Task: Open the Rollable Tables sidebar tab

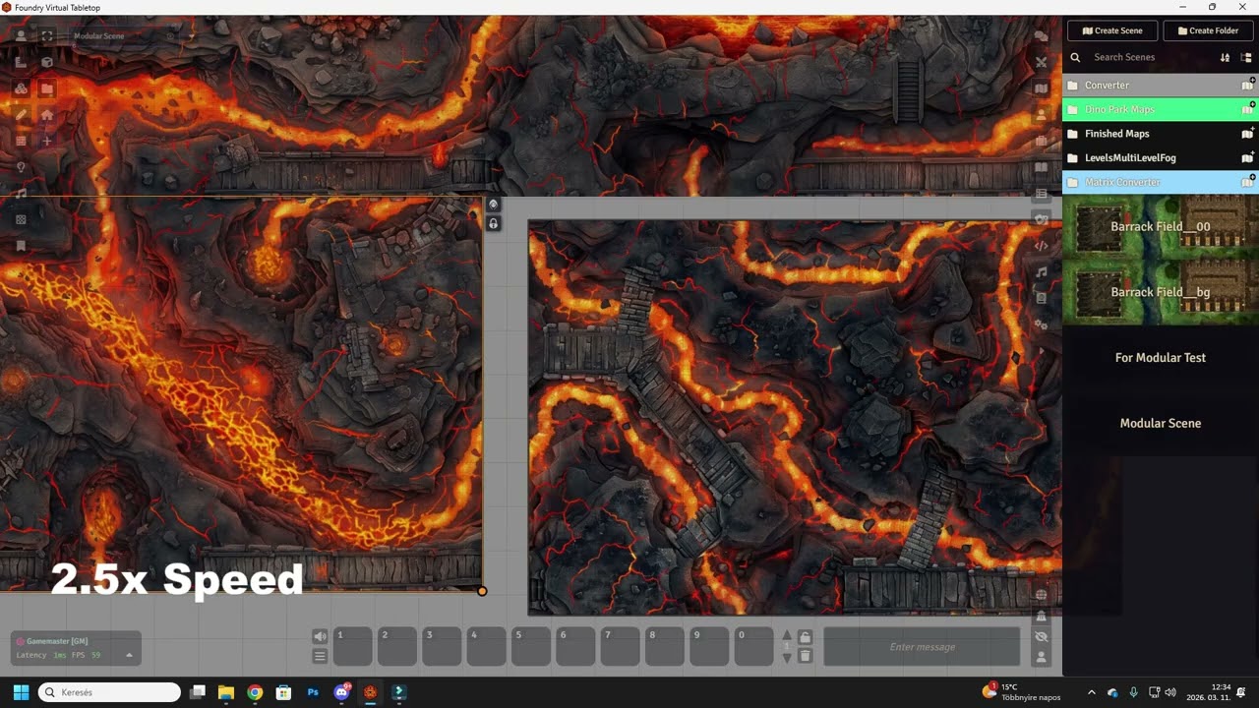Action: [1042, 194]
